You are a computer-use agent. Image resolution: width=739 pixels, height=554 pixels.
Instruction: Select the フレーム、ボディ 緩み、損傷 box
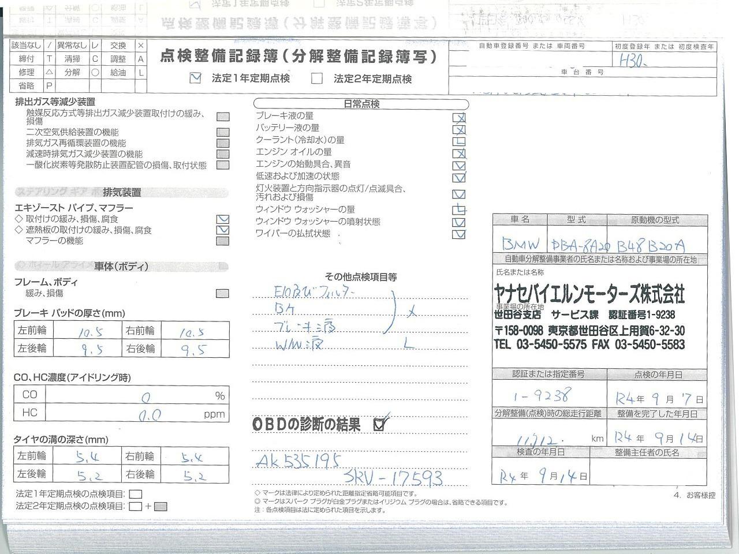click(x=222, y=293)
